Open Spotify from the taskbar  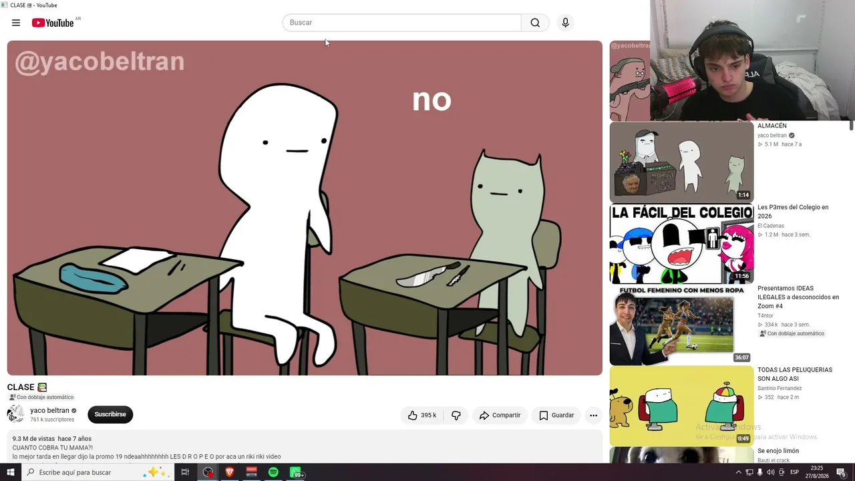click(273, 472)
